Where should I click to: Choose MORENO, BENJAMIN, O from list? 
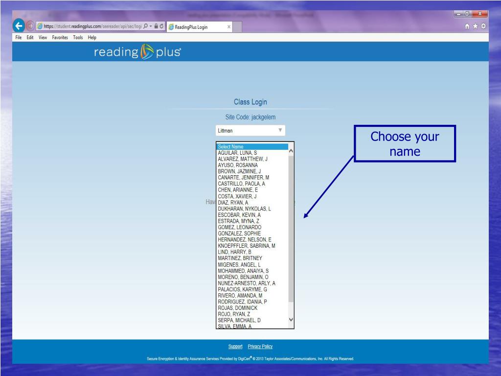[252, 277]
